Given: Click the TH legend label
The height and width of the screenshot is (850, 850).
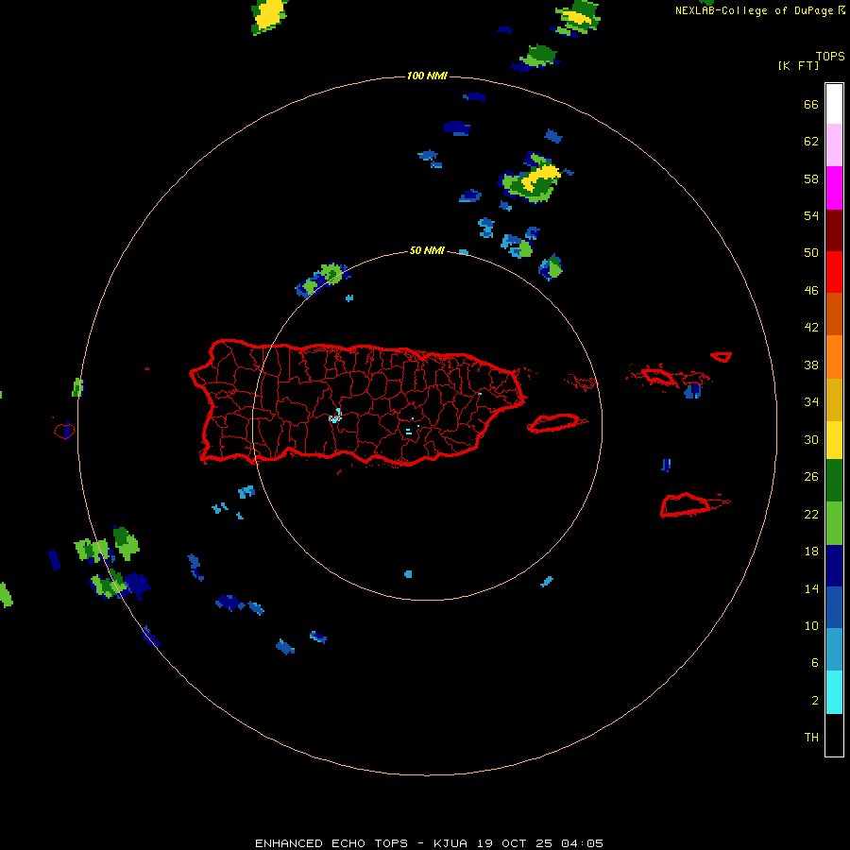Looking at the screenshot, I should 811,738.
